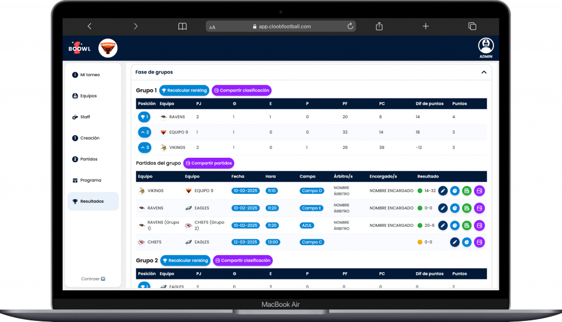This screenshot has height=322, width=562.
Task: Open Partidos in the sidebar
Action: [x=88, y=159]
